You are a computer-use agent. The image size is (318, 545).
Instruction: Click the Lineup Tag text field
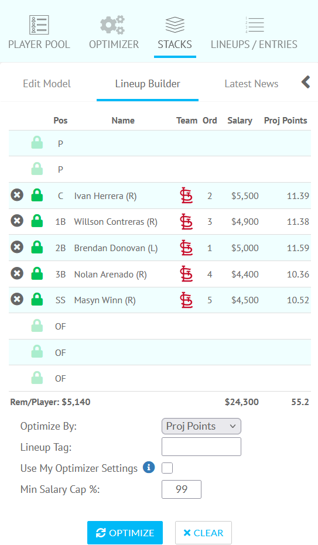pos(201,447)
